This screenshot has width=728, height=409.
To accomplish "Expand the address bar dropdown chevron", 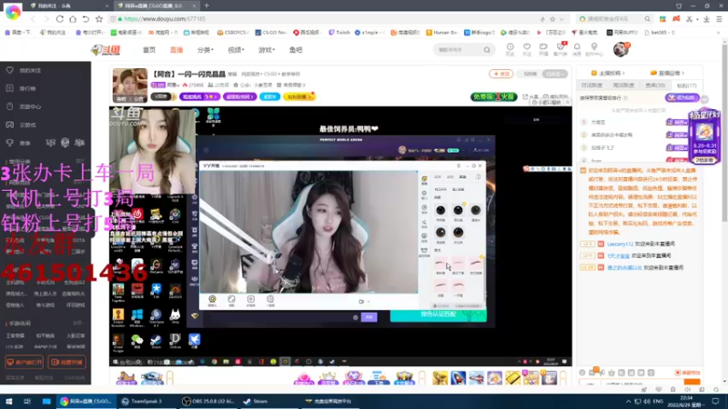I will tap(561, 19).
